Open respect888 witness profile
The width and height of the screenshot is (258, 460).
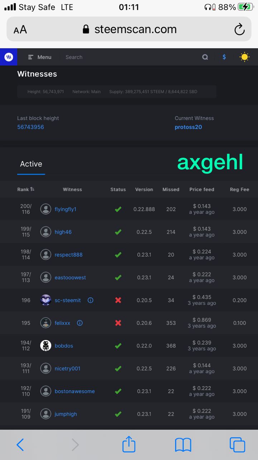68,255
